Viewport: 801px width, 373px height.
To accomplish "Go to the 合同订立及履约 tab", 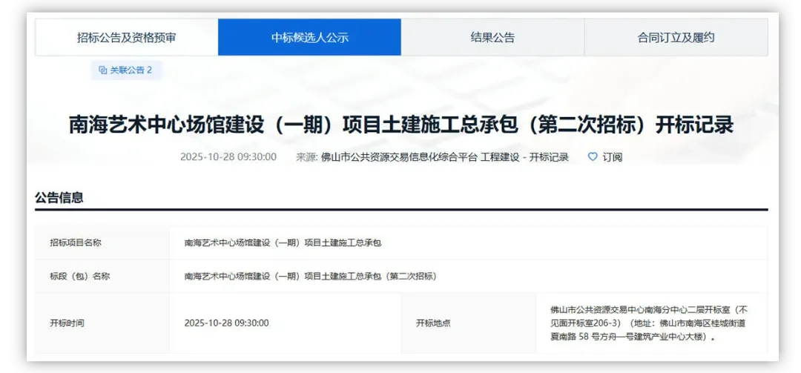I will (676, 37).
